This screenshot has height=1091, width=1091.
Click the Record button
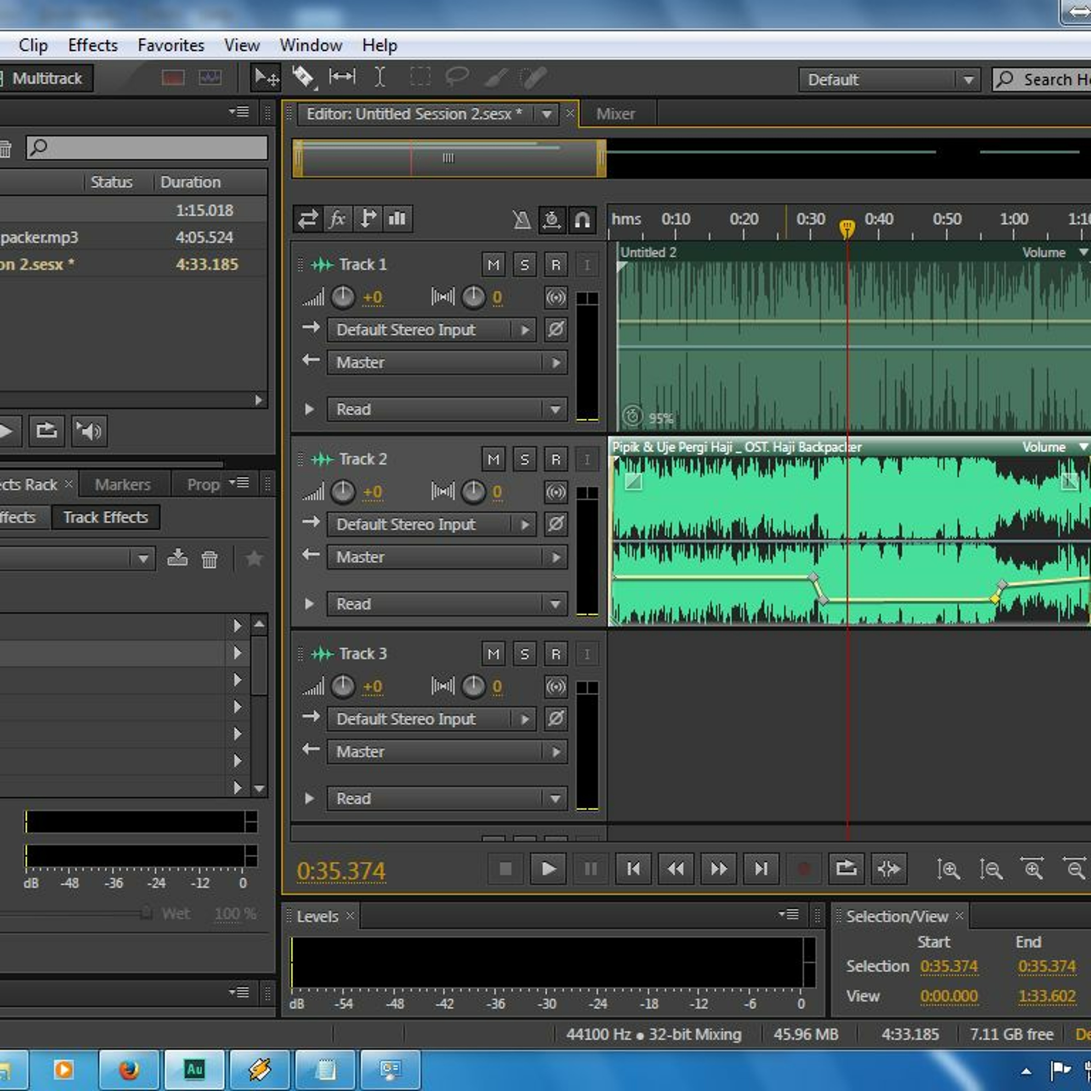pyautogui.click(x=804, y=868)
